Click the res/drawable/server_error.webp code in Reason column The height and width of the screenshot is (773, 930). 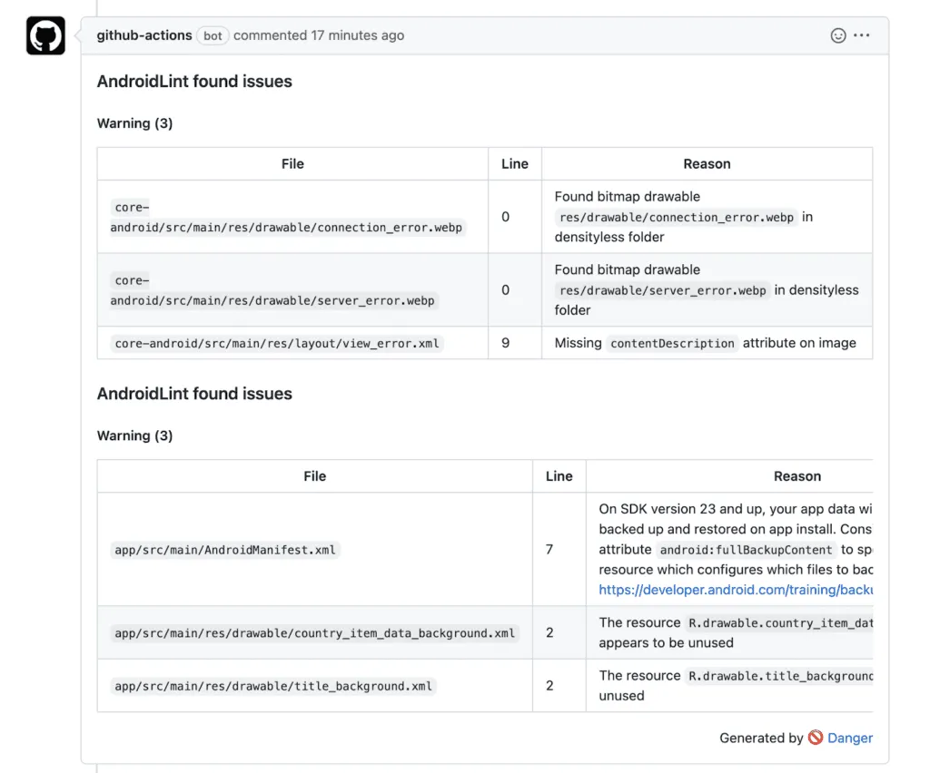pyautogui.click(x=663, y=290)
